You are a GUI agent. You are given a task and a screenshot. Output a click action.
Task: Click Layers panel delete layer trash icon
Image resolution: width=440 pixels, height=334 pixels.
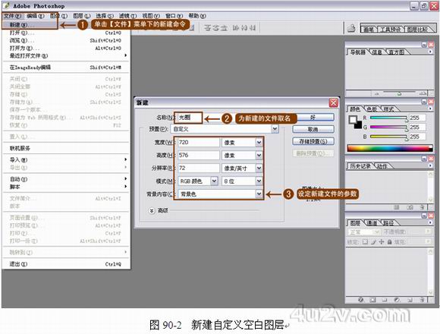pyautogui.click(x=422, y=300)
